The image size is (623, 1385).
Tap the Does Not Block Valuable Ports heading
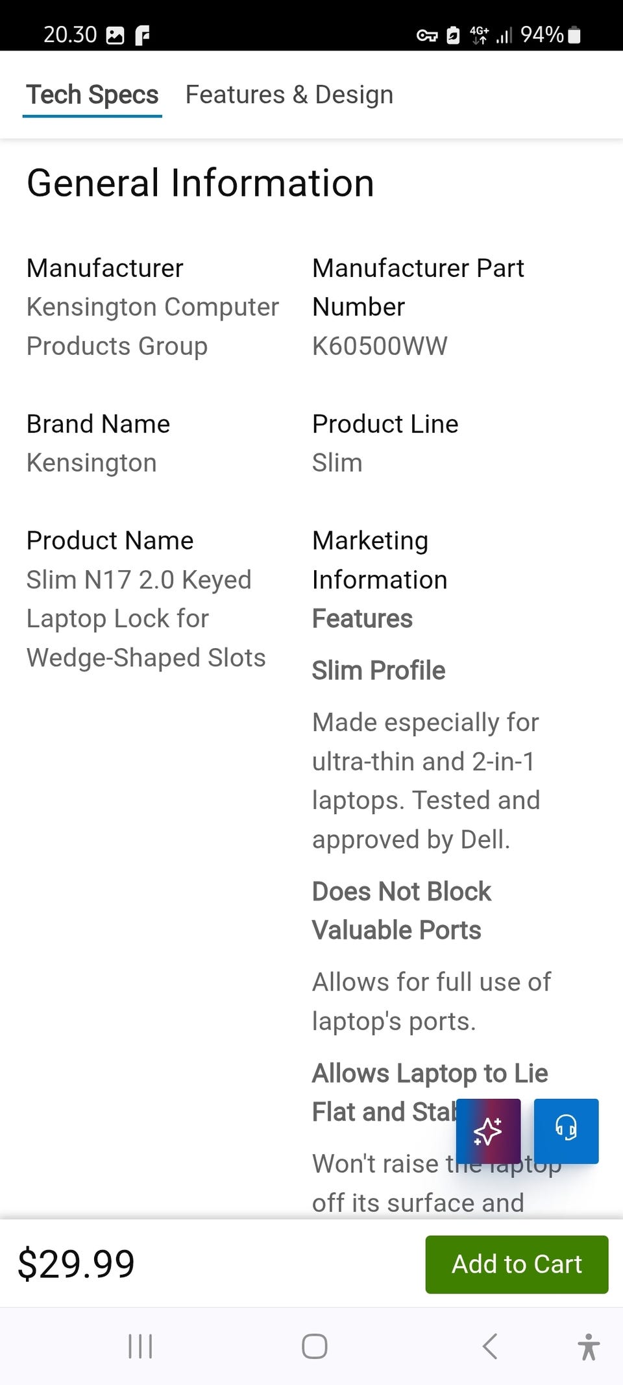401,910
